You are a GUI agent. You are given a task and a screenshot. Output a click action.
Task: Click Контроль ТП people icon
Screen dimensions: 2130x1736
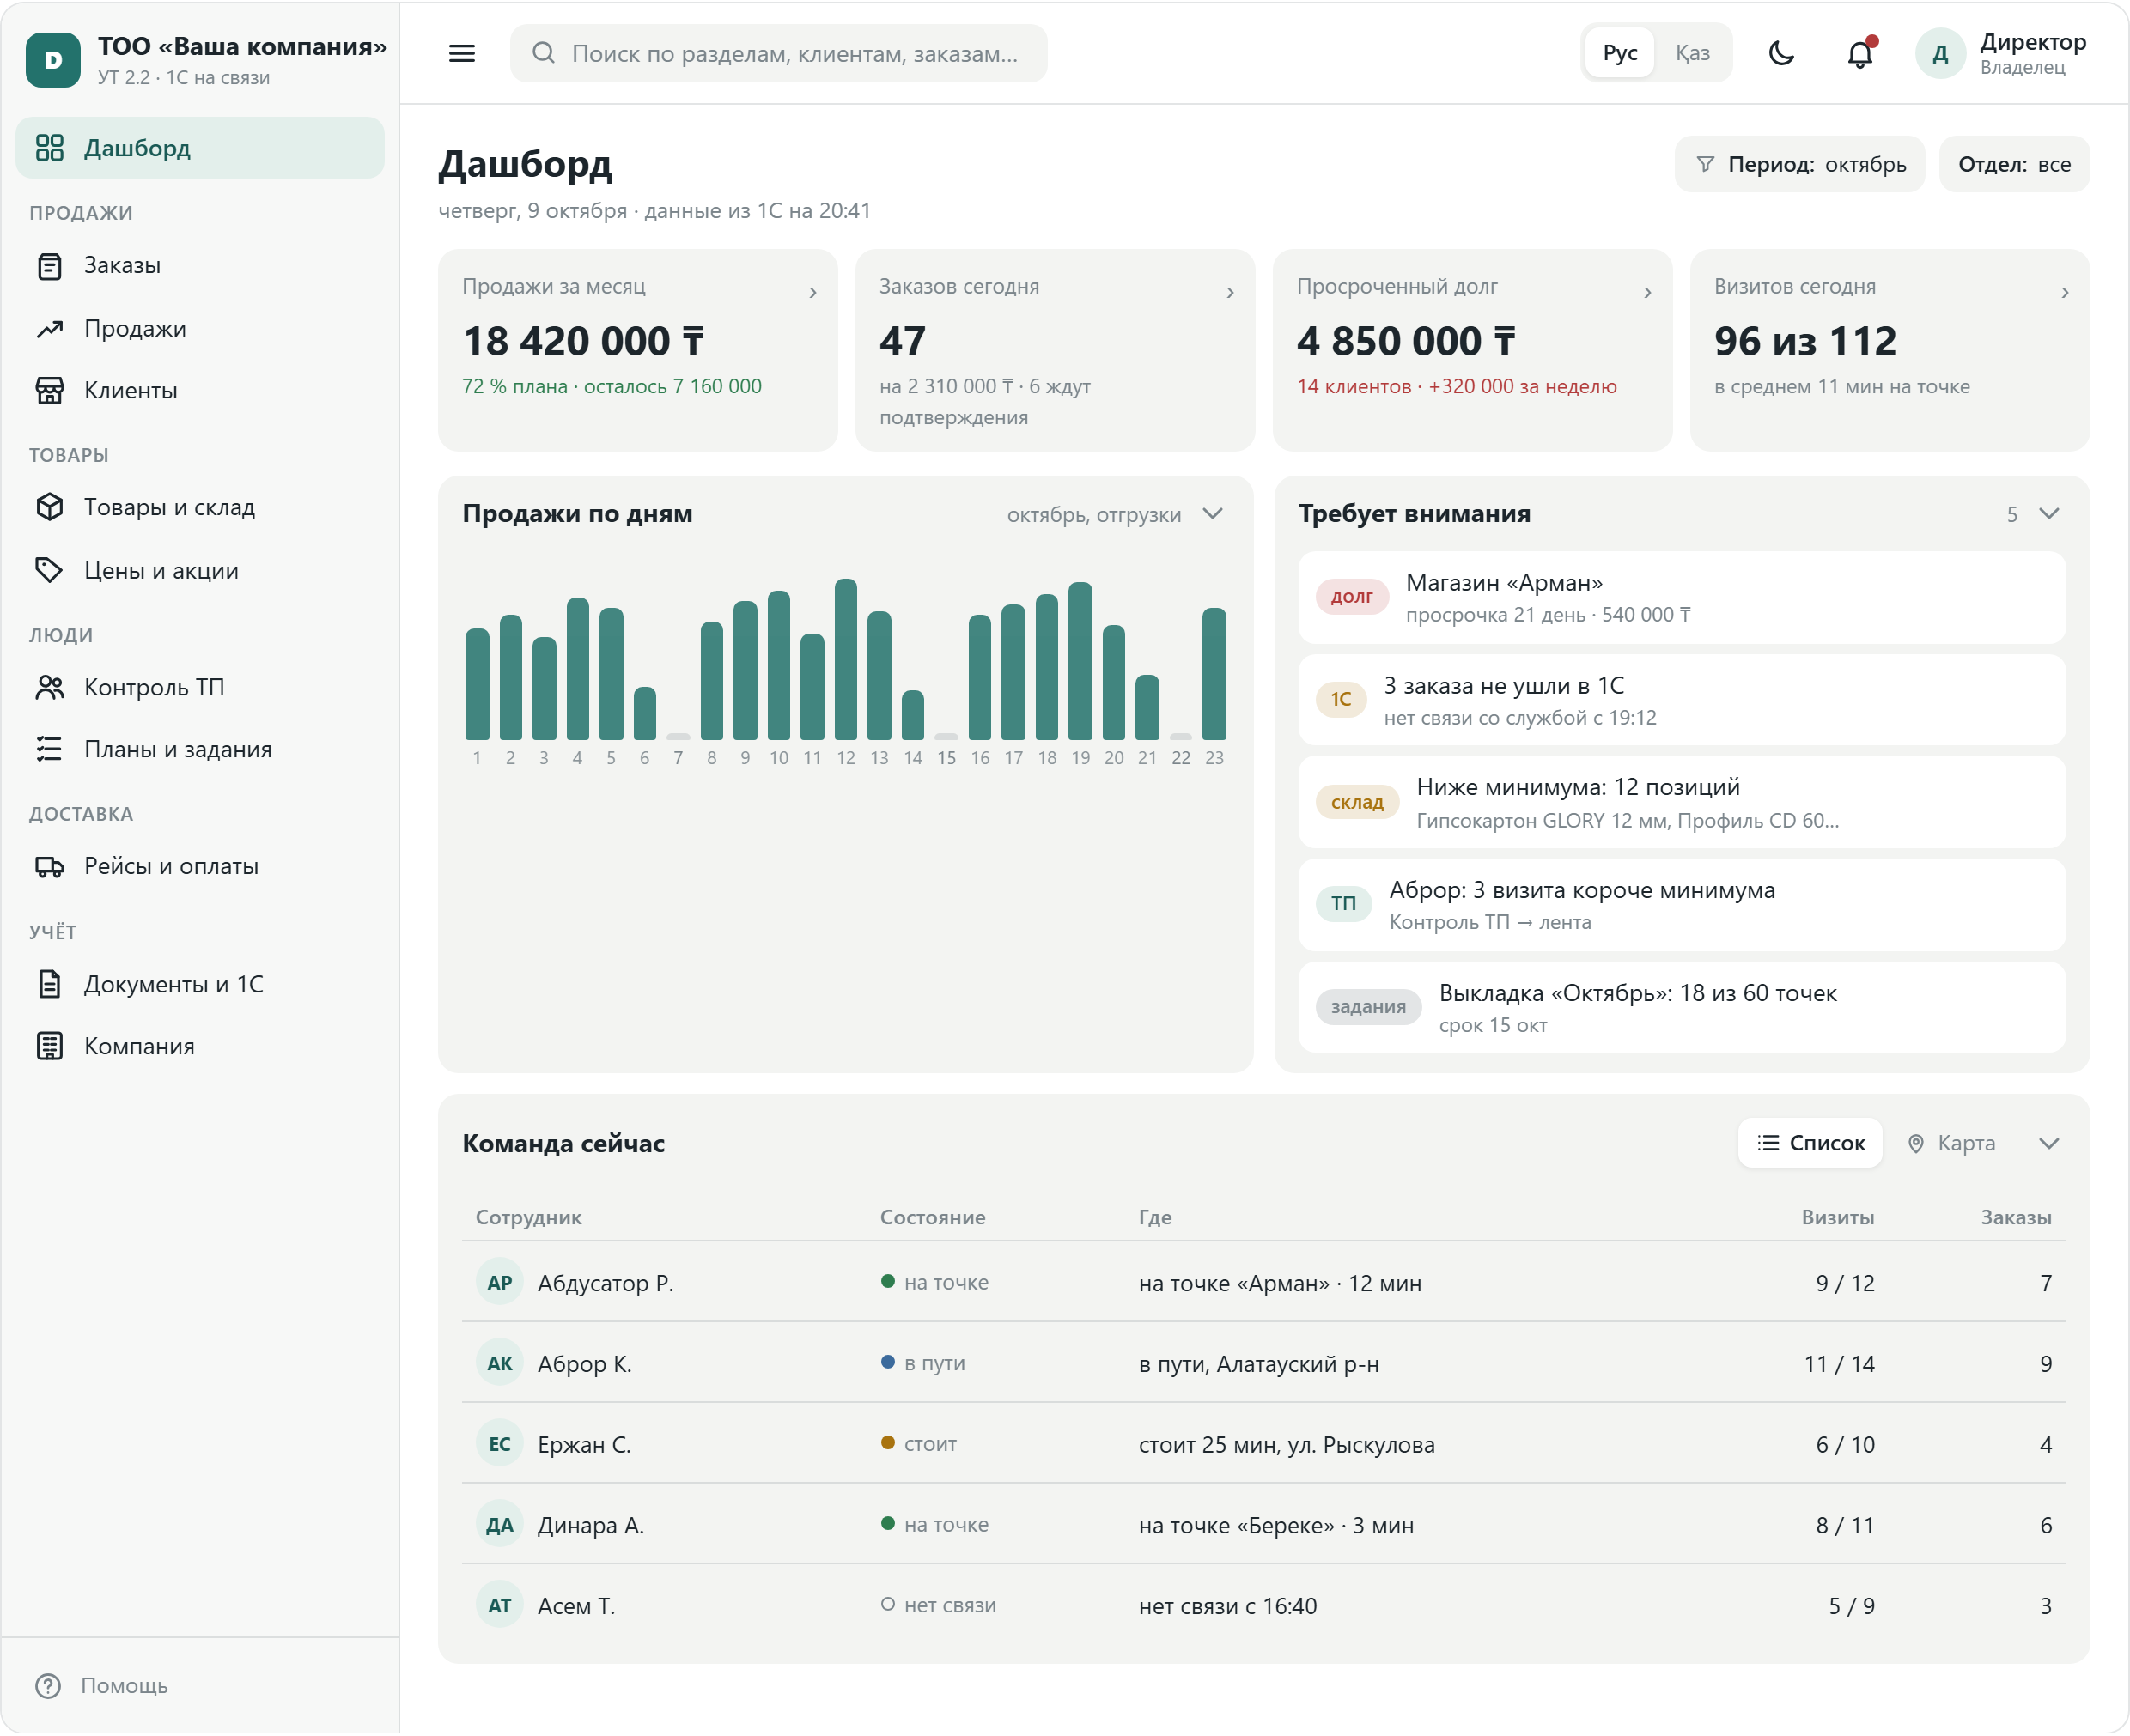click(49, 687)
